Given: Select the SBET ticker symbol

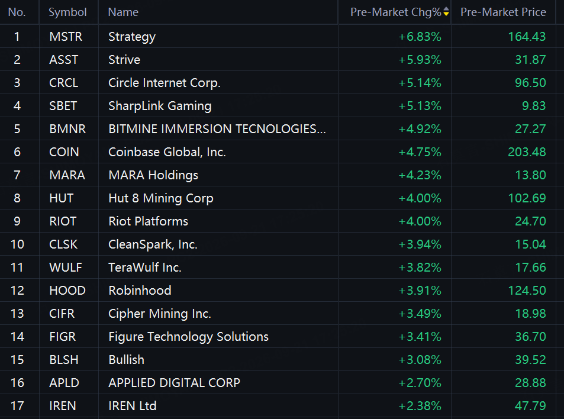Looking at the screenshot, I should tap(63, 106).
